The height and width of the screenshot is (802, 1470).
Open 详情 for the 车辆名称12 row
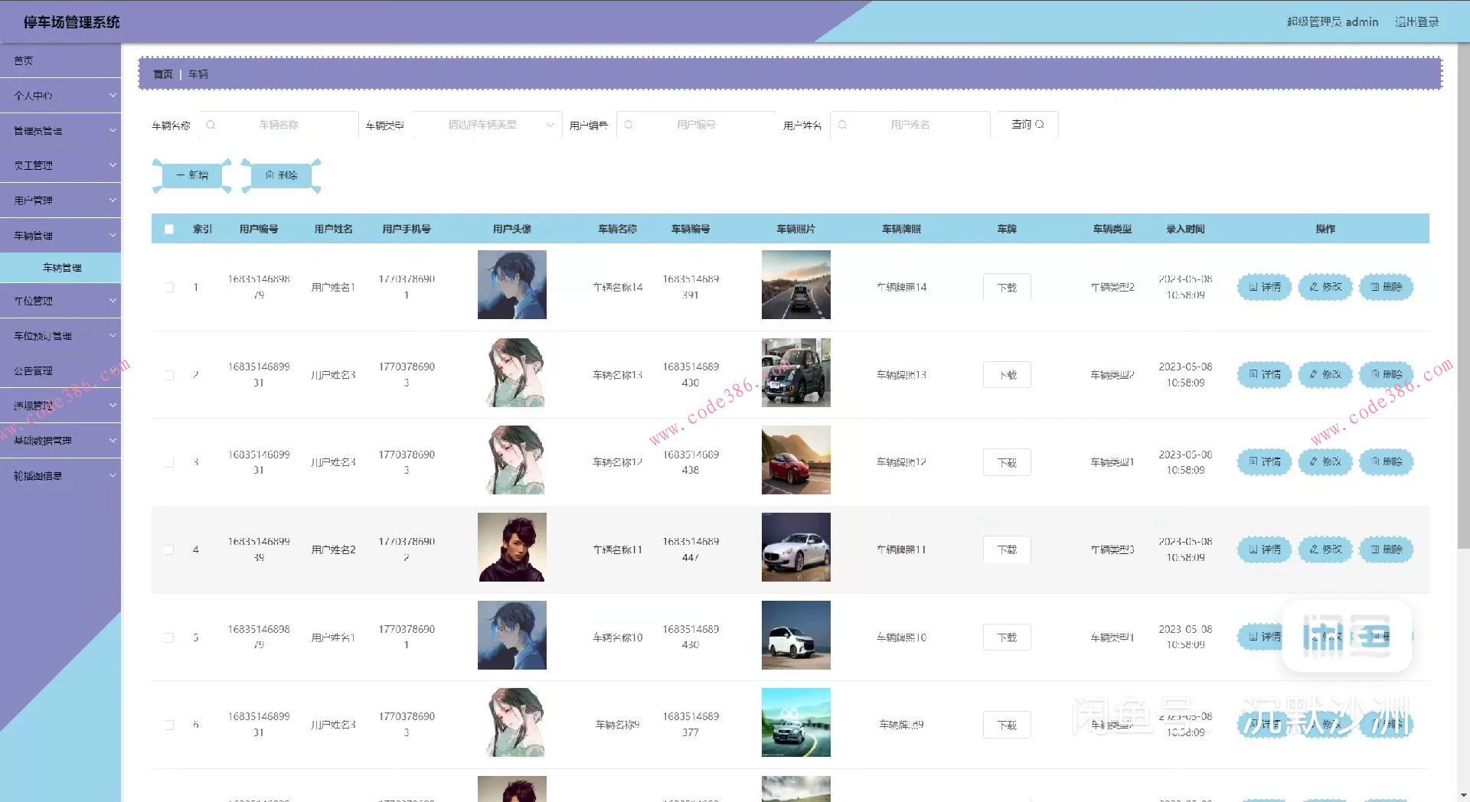[1265, 461]
